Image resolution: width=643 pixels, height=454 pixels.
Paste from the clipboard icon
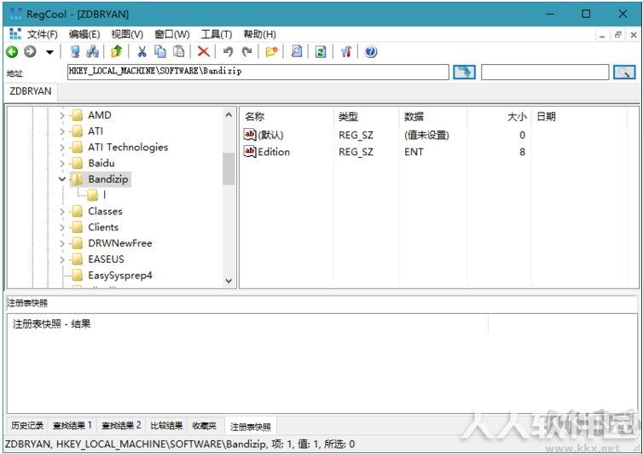(179, 52)
